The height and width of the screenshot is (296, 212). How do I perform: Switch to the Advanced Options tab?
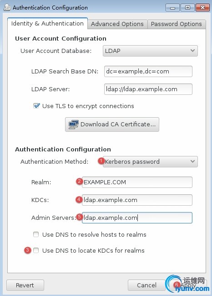click(x=117, y=24)
